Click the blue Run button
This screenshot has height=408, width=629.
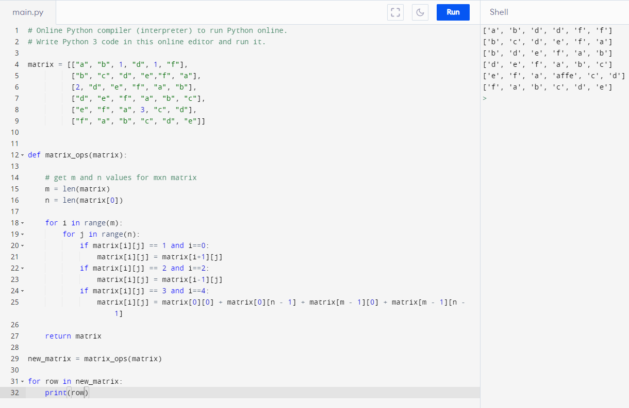pos(453,12)
